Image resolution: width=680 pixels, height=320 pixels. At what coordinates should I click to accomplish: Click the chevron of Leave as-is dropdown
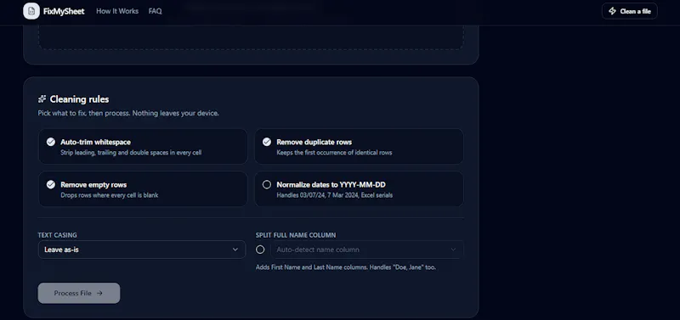click(x=235, y=250)
